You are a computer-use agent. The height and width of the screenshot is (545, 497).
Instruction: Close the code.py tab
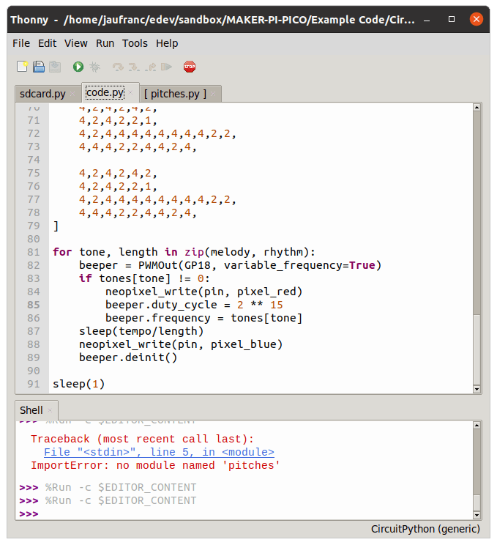(130, 92)
